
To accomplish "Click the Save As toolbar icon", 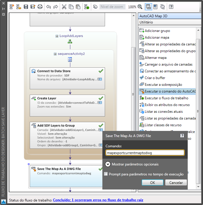I will (33, 7).
